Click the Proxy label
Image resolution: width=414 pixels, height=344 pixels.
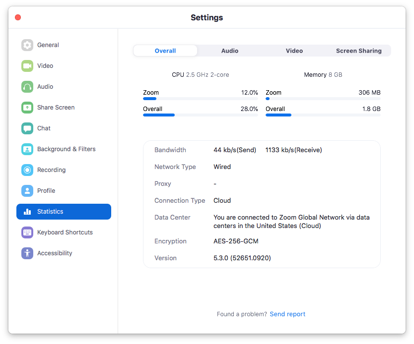click(163, 184)
